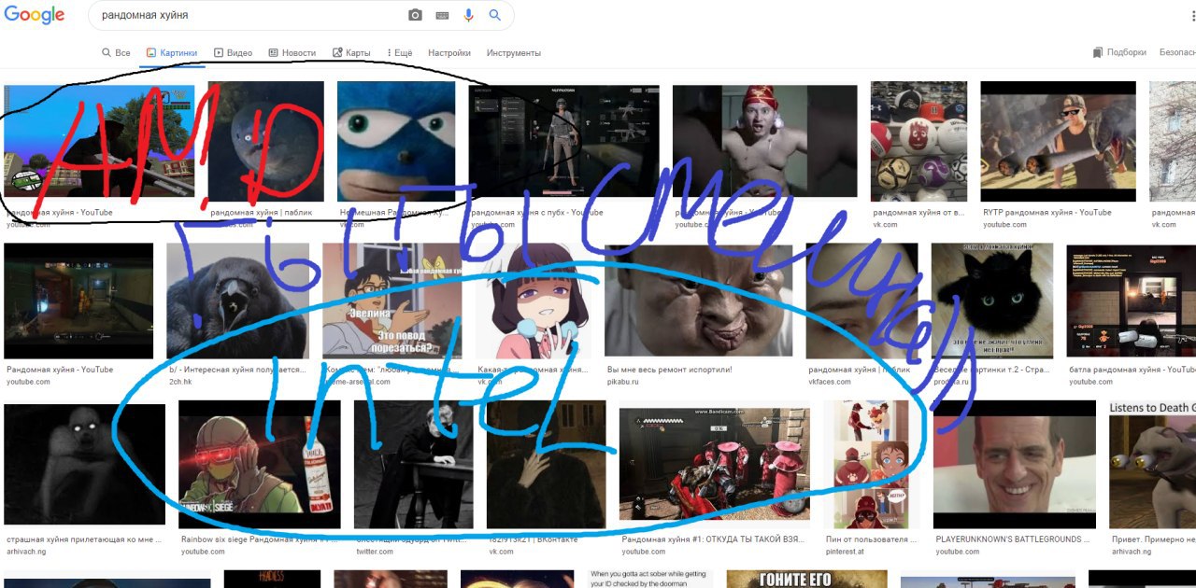Open dark corridor game screenshot thumbnail
The image size is (1196, 588).
tap(78, 301)
